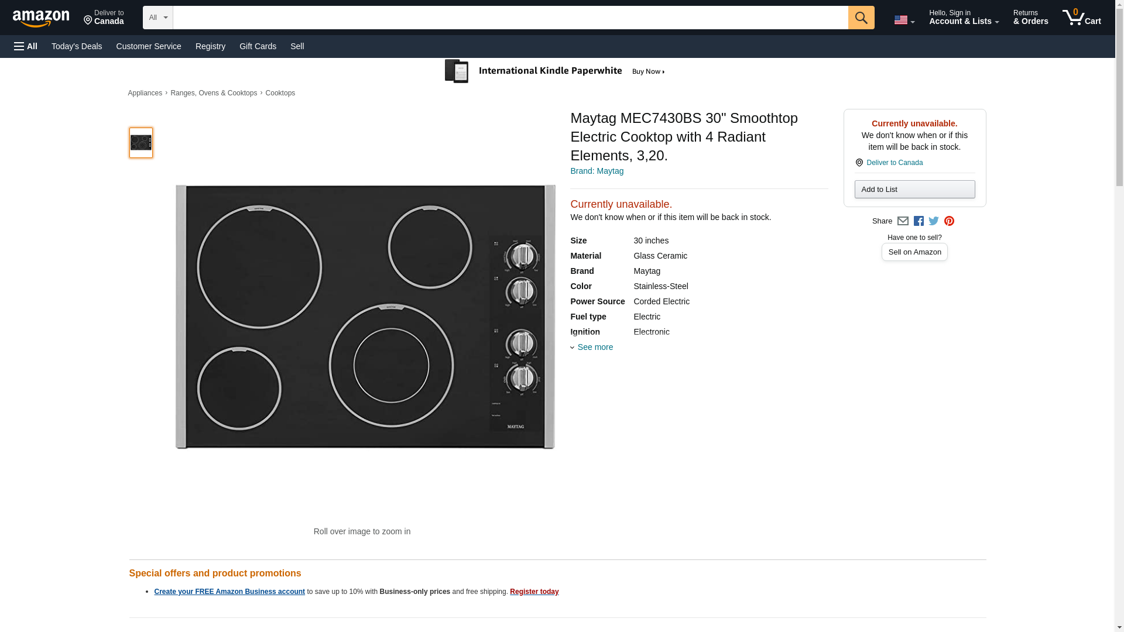Share product via email icon
Viewport: 1124px width, 632px height.
pyautogui.click(x=903, y=221)
